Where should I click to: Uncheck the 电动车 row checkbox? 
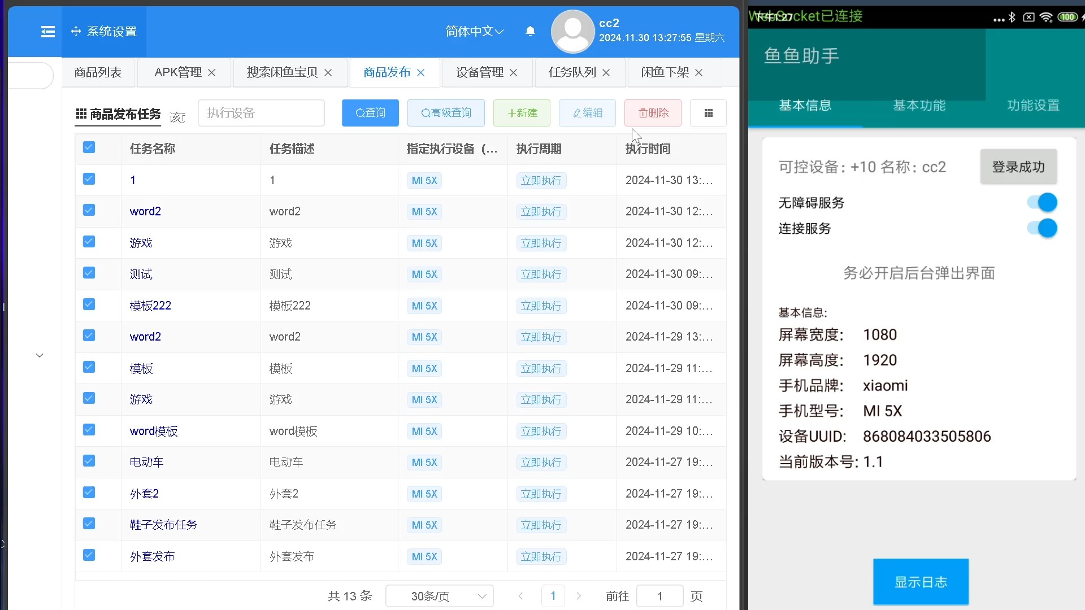tap(89, 461)
